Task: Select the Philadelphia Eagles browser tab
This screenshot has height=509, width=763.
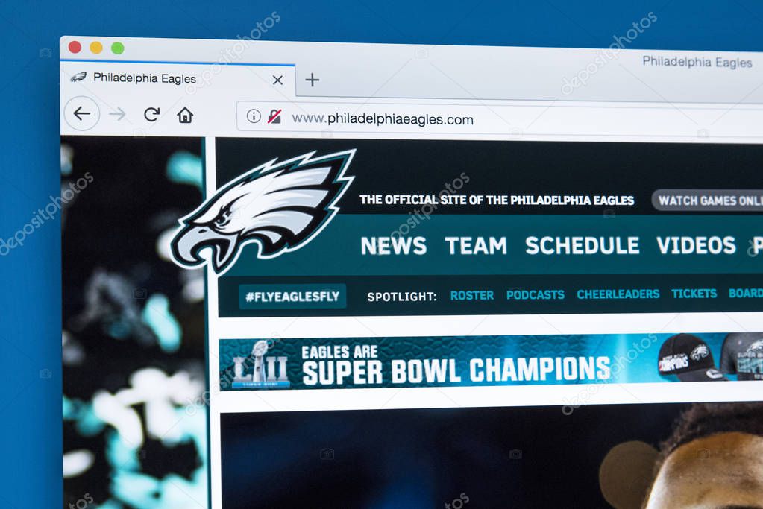Action: click(178, 78)
